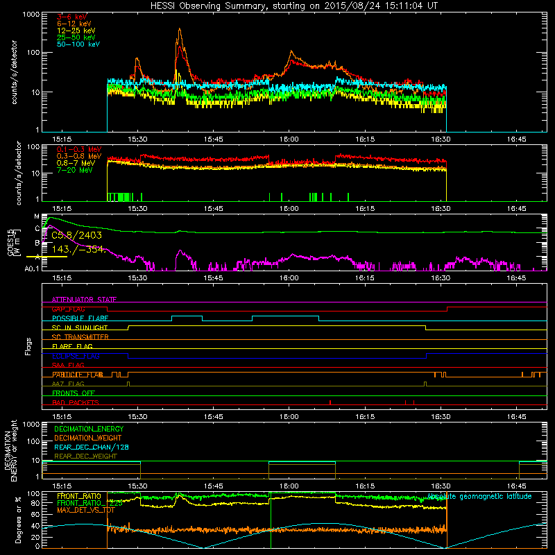Click the yellow 0.8-7 MeV legend label

pos(76,163)
